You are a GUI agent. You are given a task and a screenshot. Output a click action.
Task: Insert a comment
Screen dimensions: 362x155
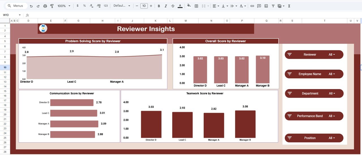click(x=259, y=6)
